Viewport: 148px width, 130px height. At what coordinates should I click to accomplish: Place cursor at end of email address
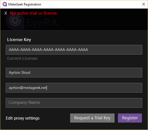pos(47,88)
